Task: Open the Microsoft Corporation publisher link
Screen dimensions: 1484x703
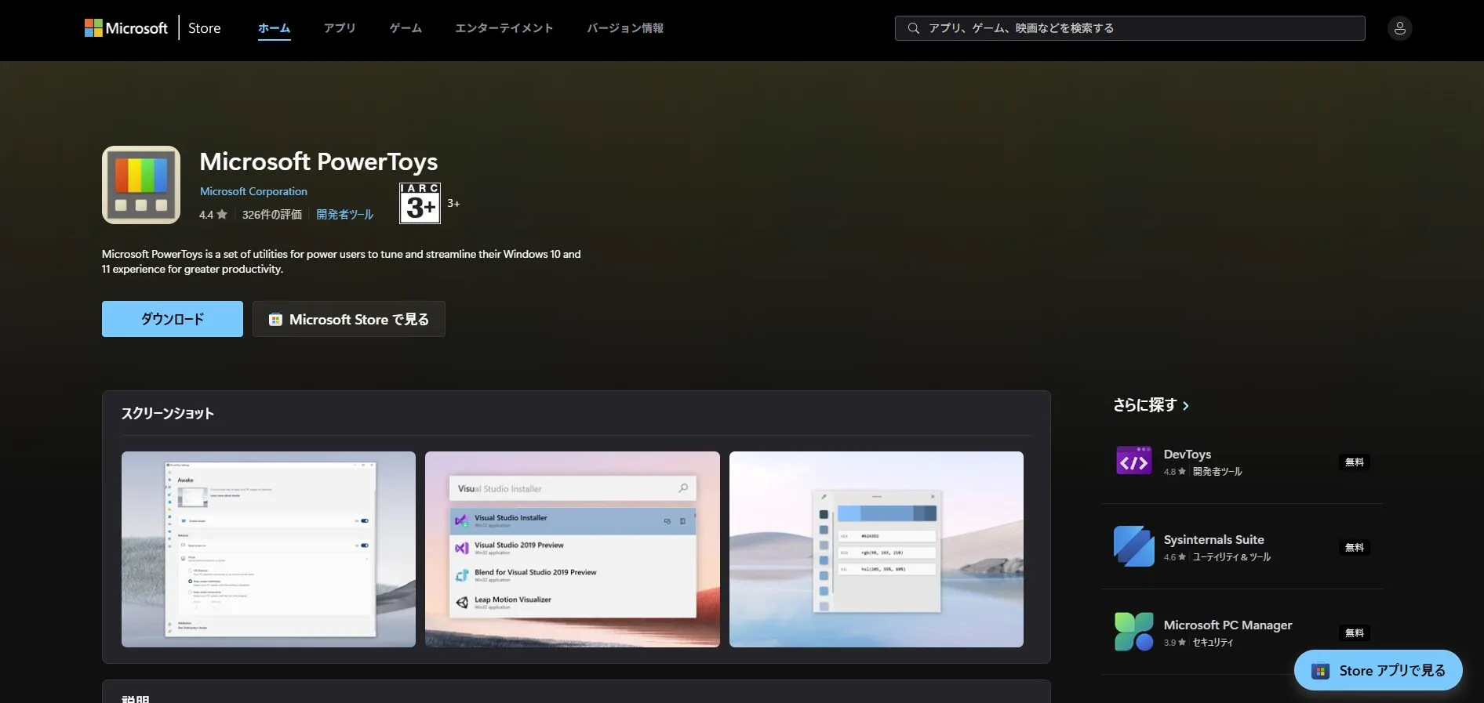Action: [253, 191]
